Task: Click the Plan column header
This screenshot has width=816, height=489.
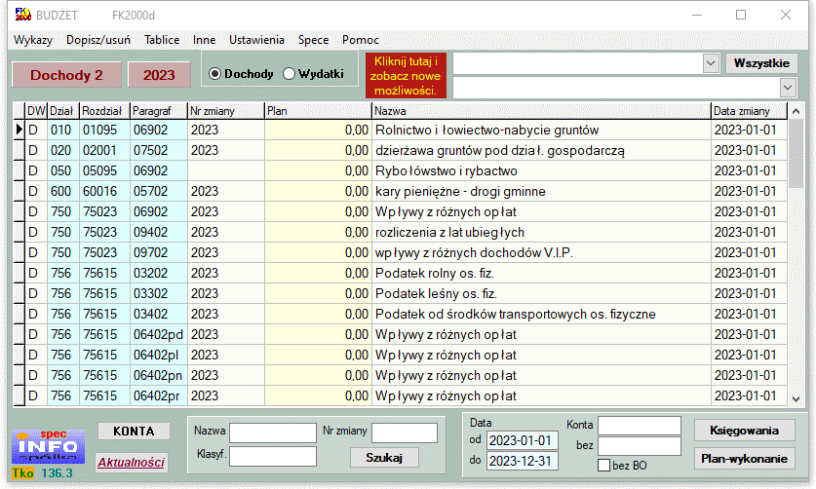Action: coord(318,111)
